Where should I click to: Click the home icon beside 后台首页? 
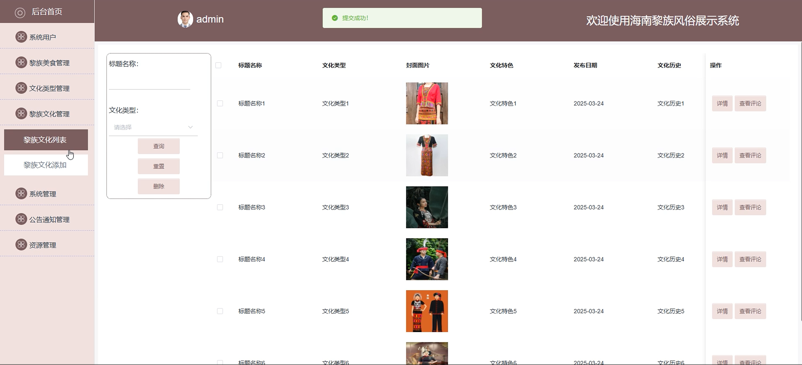click(20, 13)
